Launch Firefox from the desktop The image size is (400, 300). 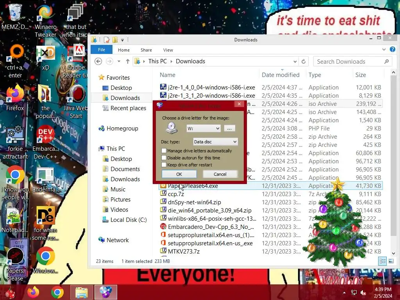tap(15, 98)
